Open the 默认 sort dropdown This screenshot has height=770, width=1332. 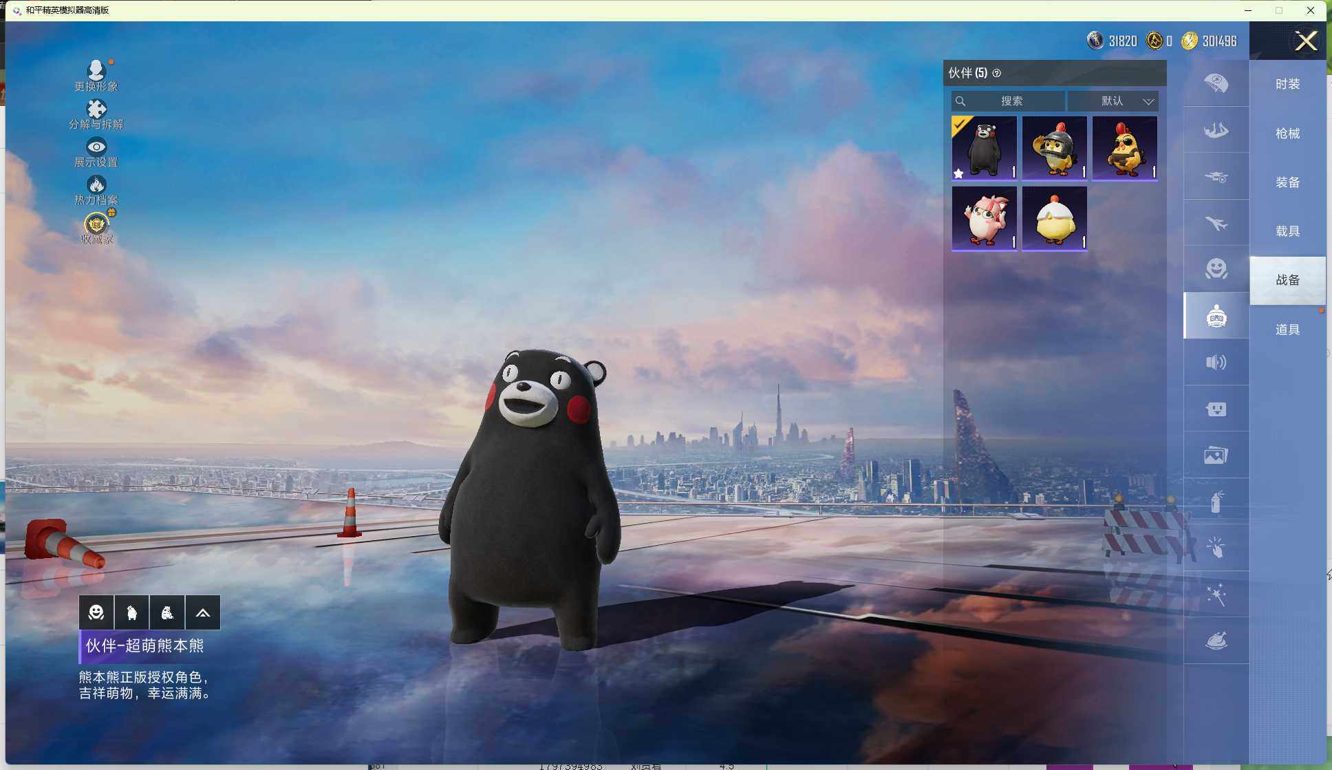click(x=1113, y=101)
